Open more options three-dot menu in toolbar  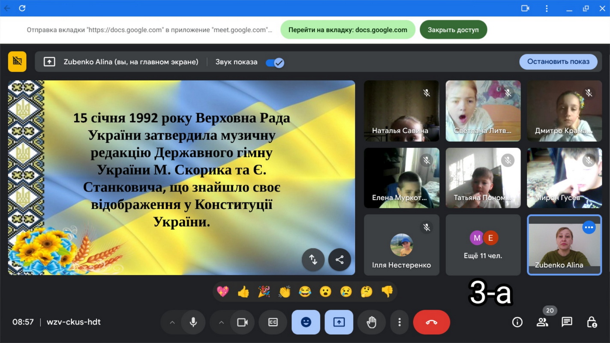(400, 322)
